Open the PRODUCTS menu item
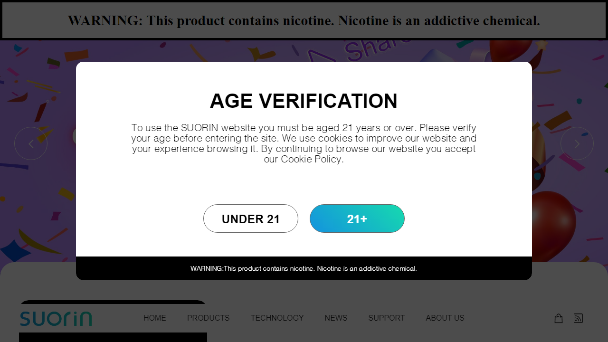Image resolution: width=608 pixels, height=342 pixels. pos(209,318)
